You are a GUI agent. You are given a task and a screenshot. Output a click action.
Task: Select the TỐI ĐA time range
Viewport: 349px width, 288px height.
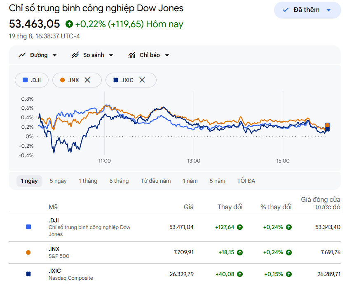(x=246, y=181)
